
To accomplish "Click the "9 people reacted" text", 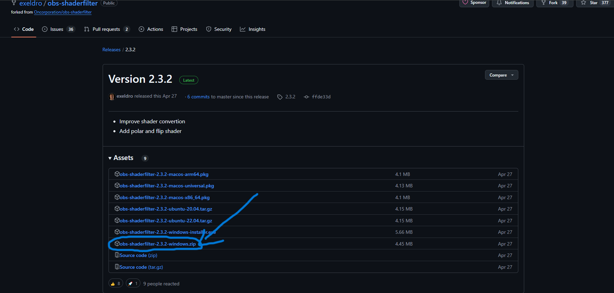I will tap(161, 284).
